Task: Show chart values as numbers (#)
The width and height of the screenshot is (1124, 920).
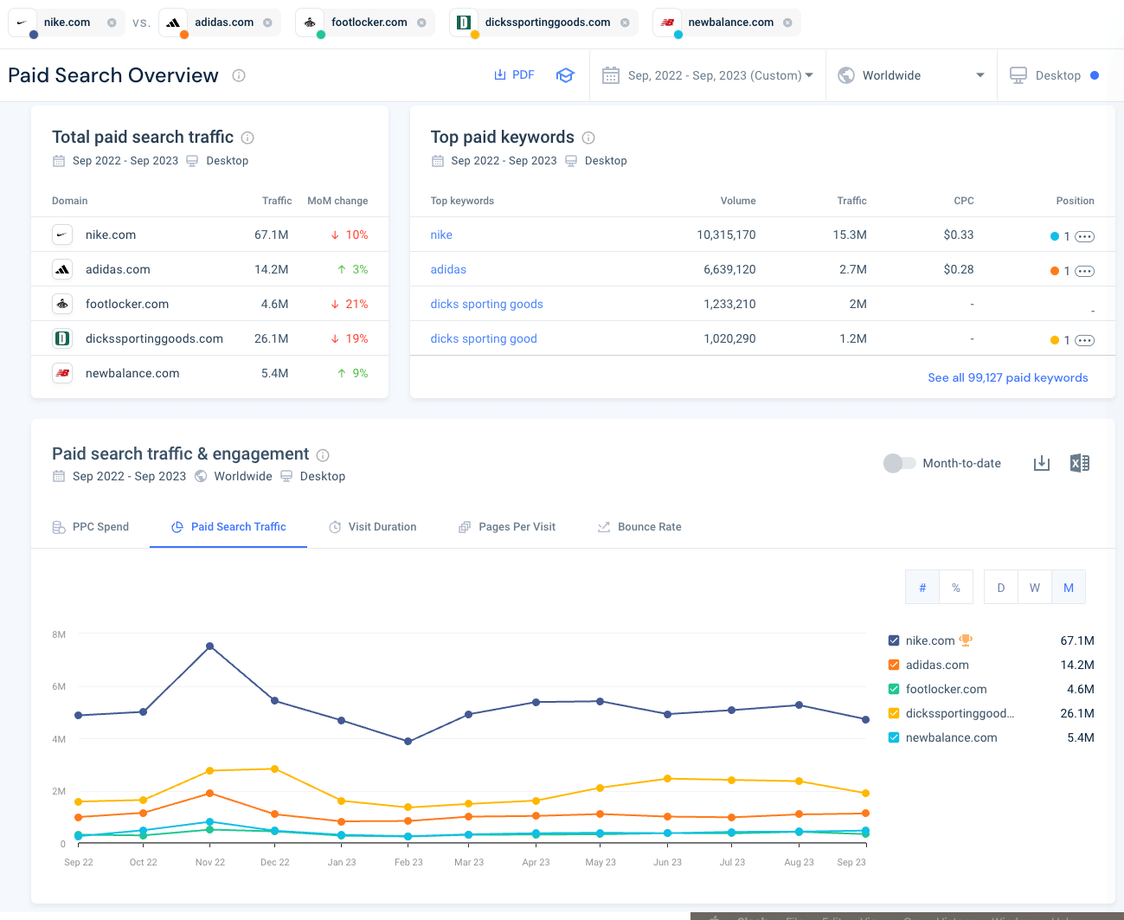Action: pyautogui.click(x=922, y=587)
